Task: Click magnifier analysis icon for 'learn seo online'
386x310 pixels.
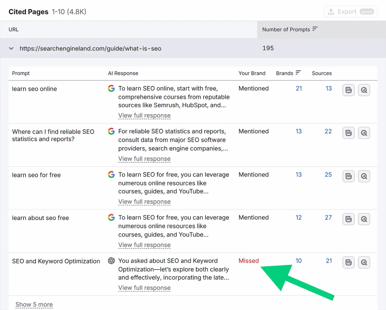Action: [364, 90]
